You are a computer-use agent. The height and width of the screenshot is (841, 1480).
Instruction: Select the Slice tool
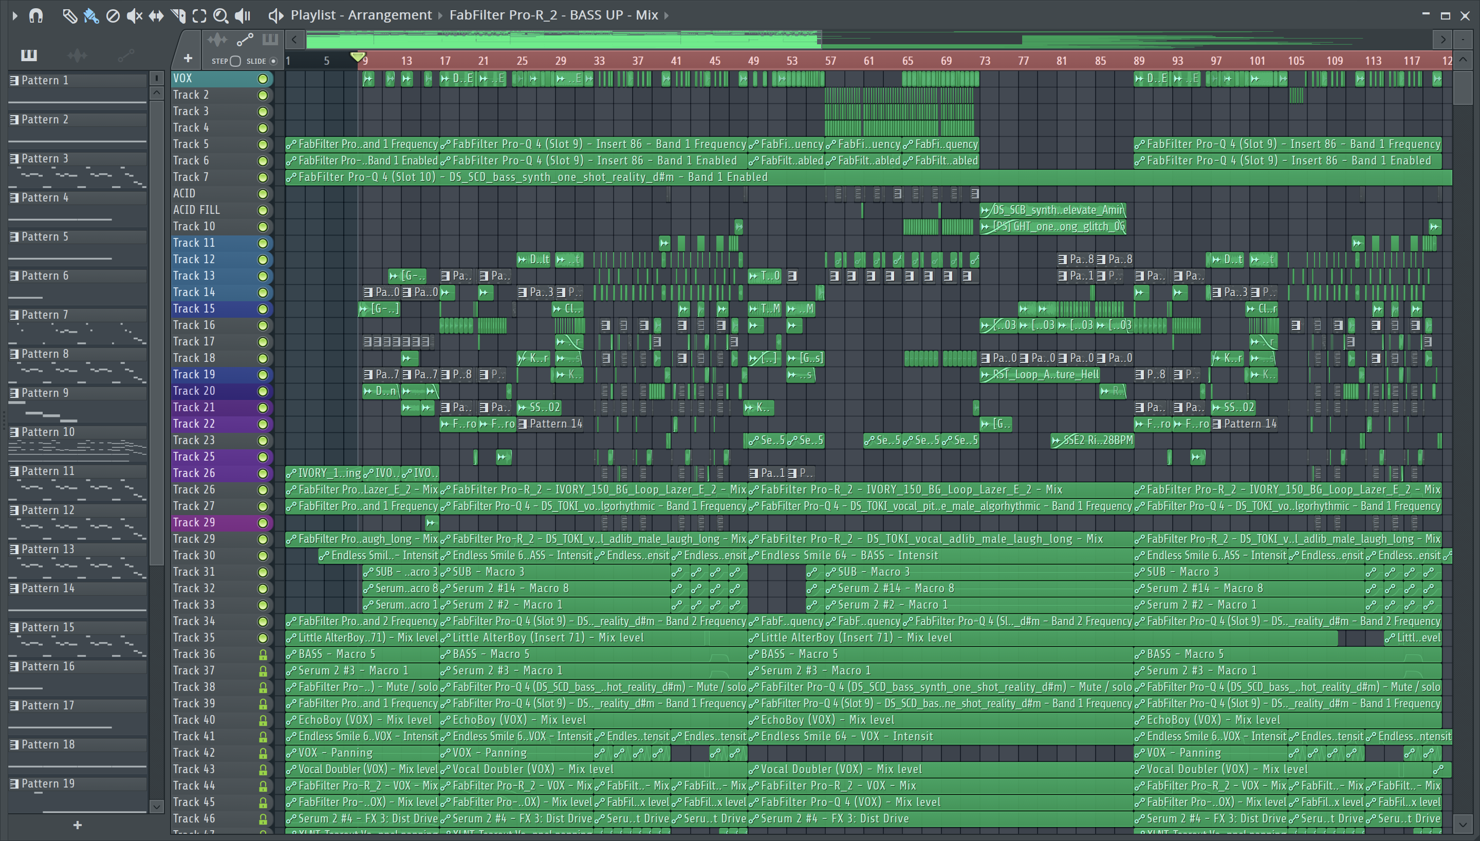(x=178, y=15)
